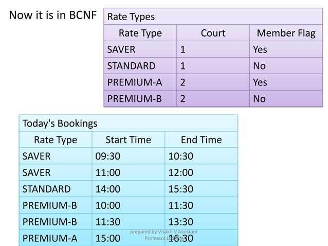Select the 15:00 start time cell
The height and width of the screenshot is (246, 328).
tap(128, 238)
